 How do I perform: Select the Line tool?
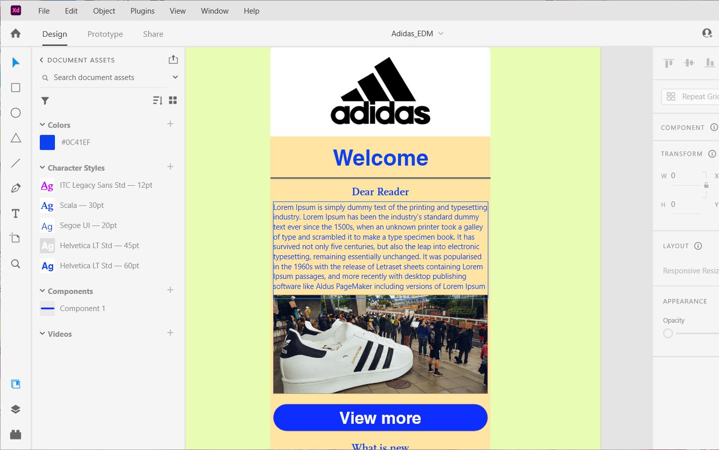coord(16,163)
